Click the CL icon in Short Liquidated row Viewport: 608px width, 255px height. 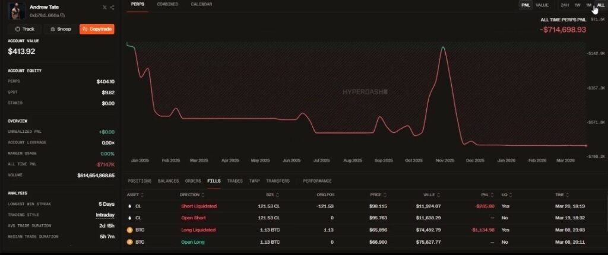130,206
